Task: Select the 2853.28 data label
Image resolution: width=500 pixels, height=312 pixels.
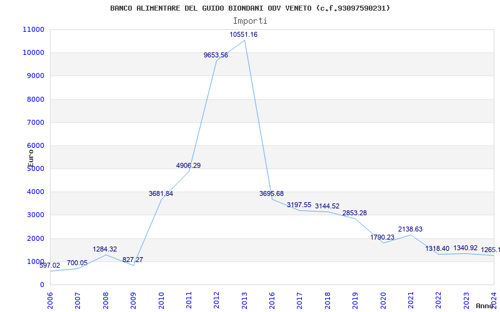Action: [354, 213]
